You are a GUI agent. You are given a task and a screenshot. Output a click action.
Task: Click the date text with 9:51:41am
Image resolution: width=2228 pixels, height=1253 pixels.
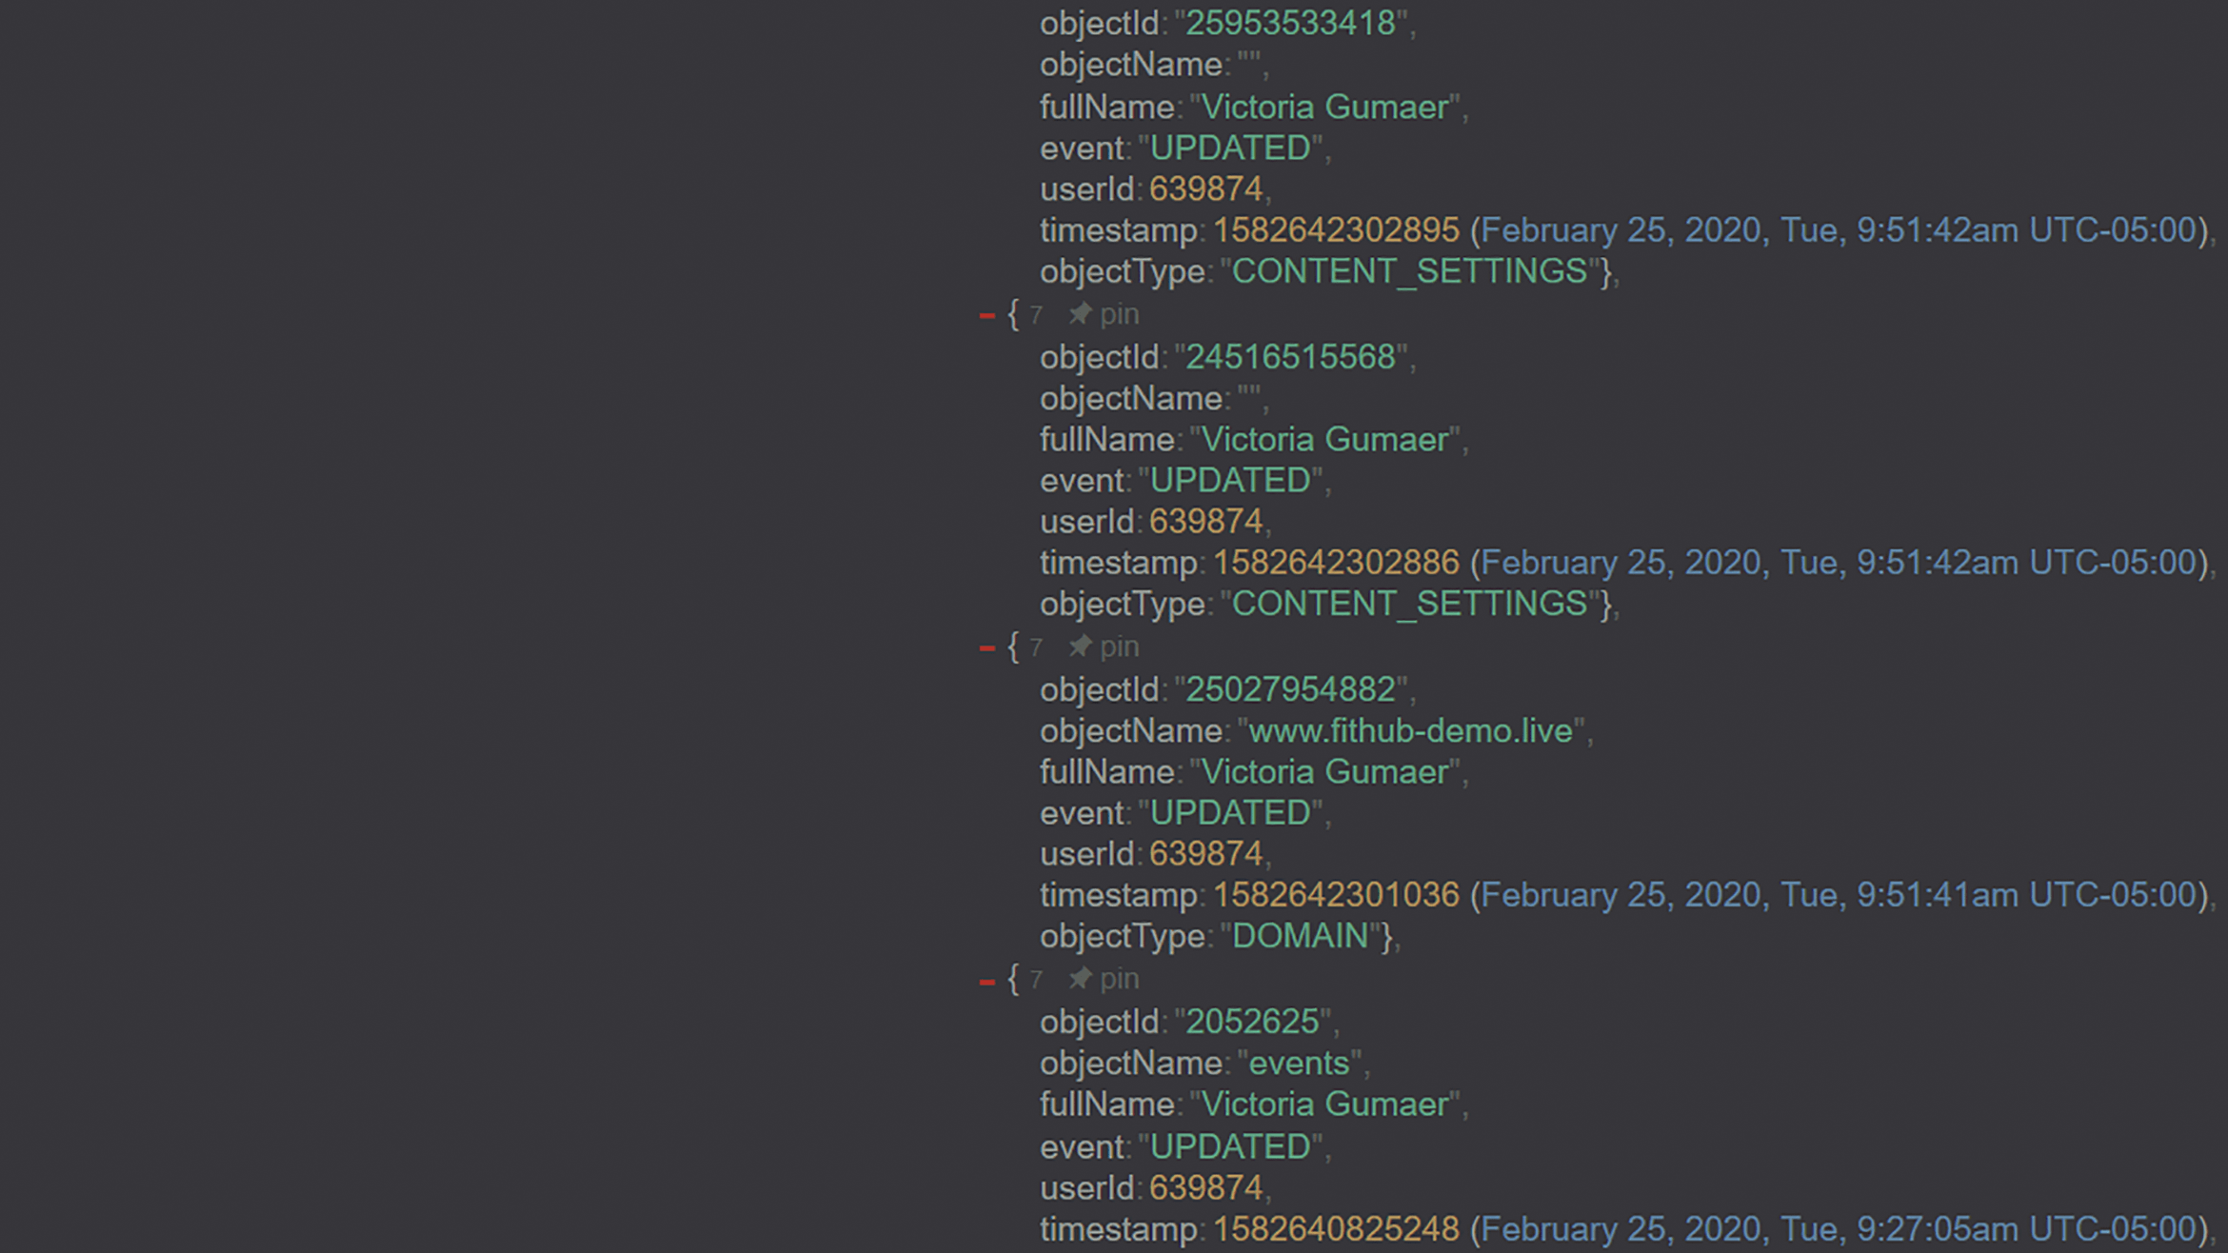(x=1839, y=895)
